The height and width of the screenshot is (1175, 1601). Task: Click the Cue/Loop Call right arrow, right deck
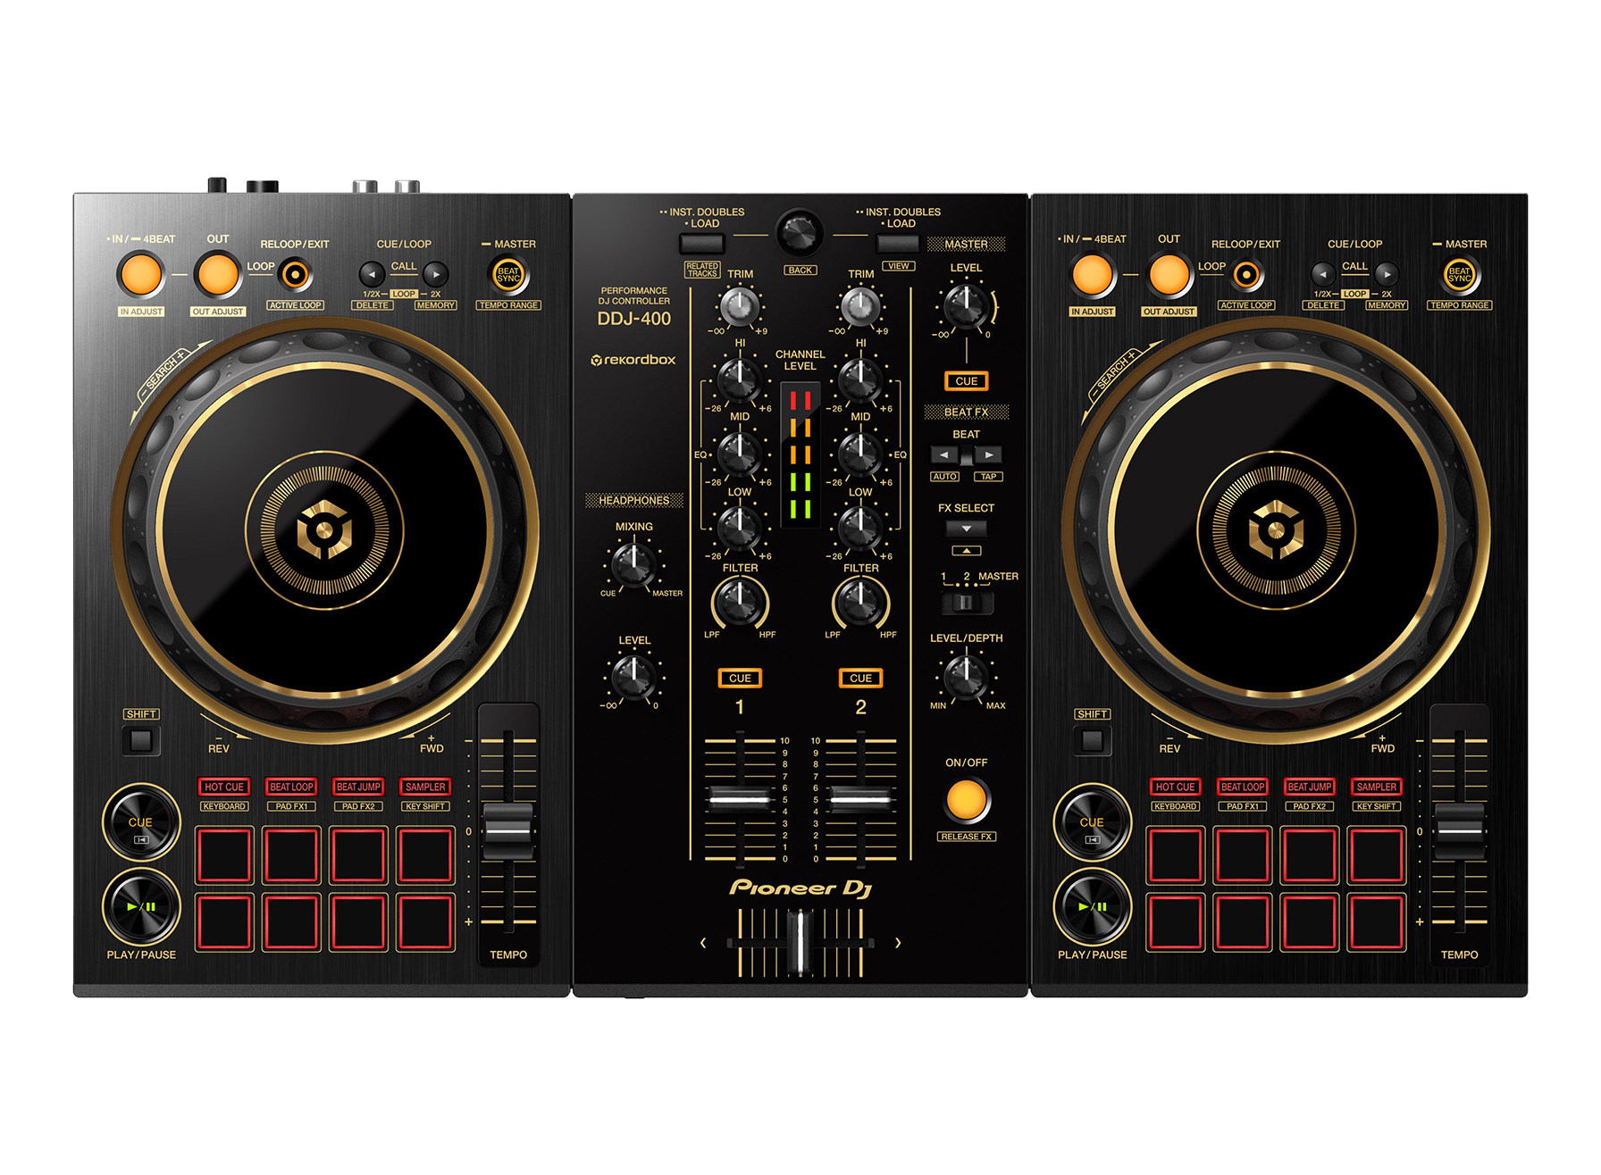[x=1386, y=274]
